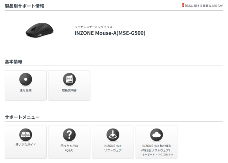Click the red alert icon beside the important notice
Image resolution: width=228 pixels, height=163 pixels.
point(183,6)
